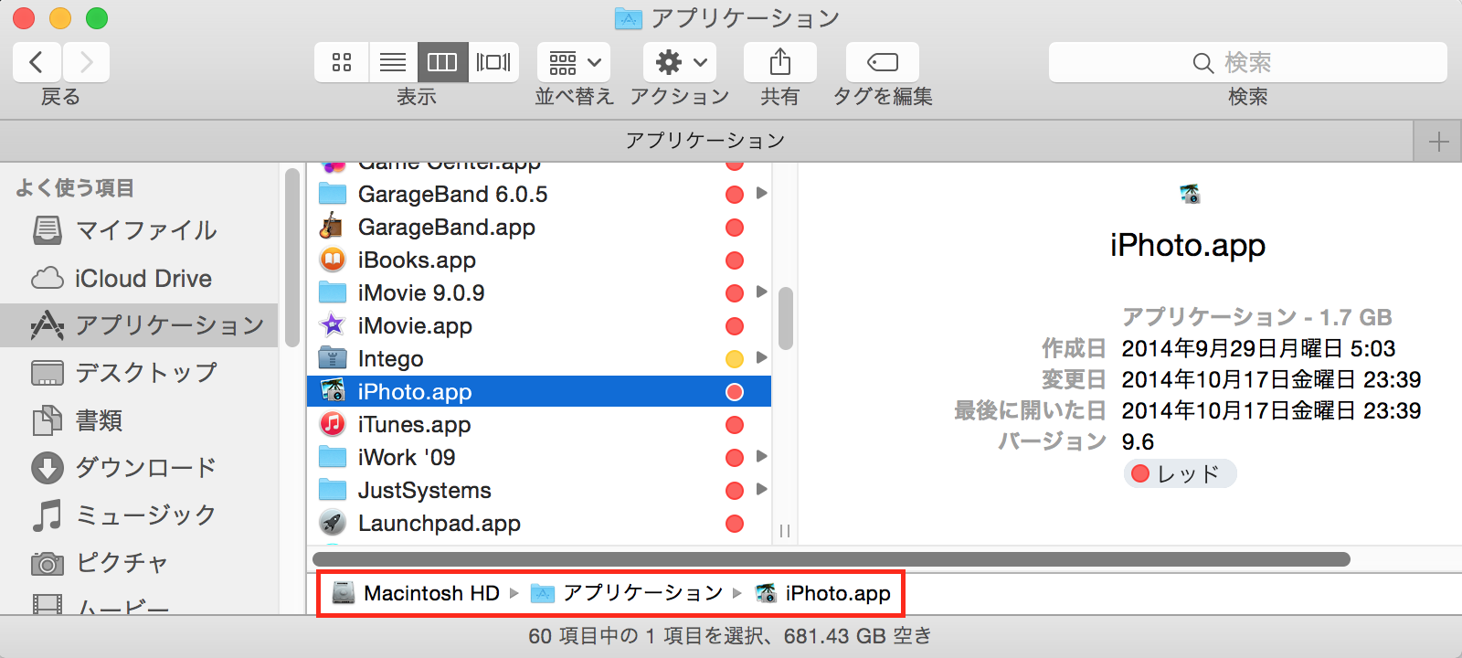Switch to icon view
1462x658 pixels.
tap(342, 62)
